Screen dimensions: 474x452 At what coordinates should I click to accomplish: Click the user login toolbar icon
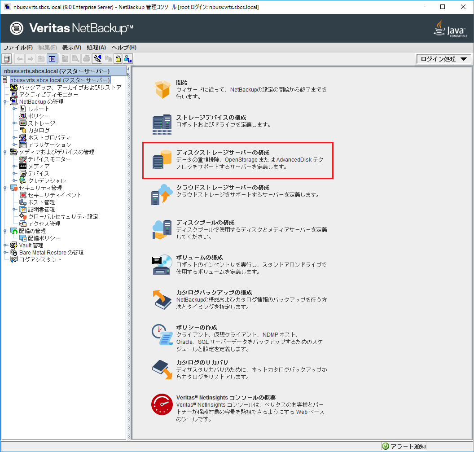[x=128, y=59]
